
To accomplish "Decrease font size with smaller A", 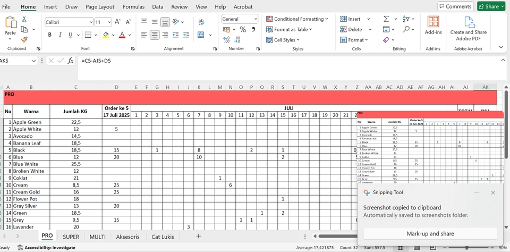I will pos(129,22).
